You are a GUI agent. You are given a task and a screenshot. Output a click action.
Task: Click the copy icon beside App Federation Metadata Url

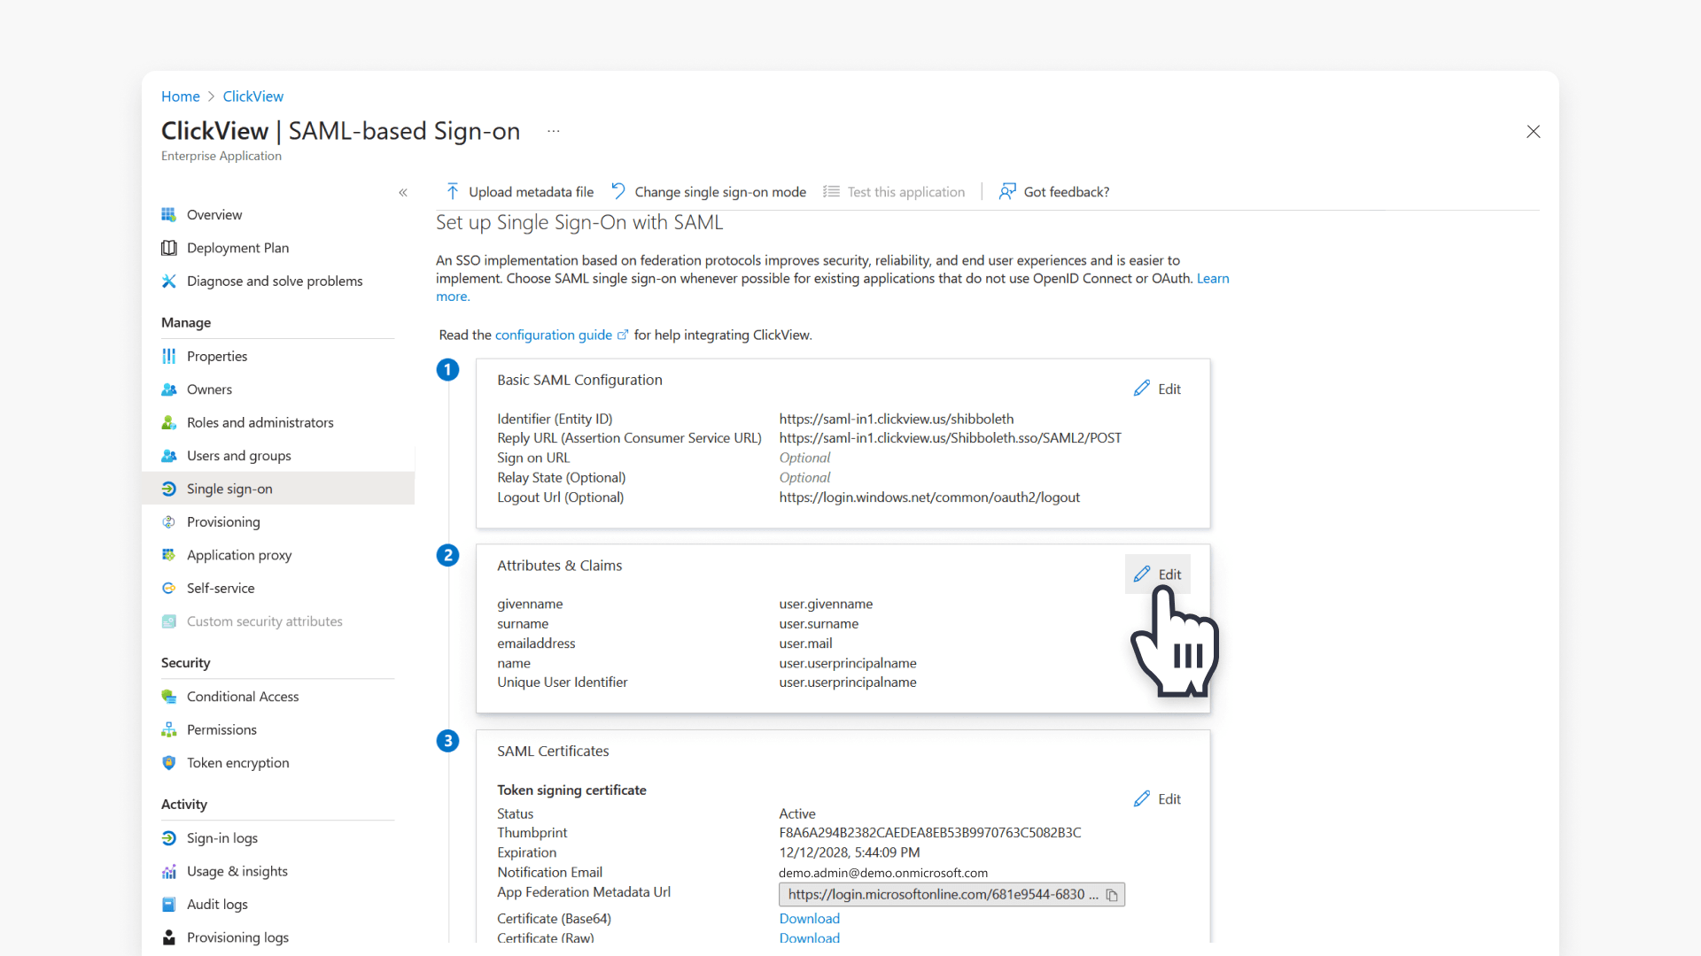pos(1113,895)
